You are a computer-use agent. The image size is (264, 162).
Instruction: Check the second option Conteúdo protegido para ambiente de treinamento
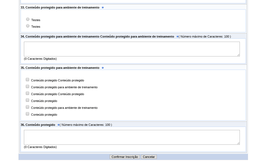tap(27, 86)
